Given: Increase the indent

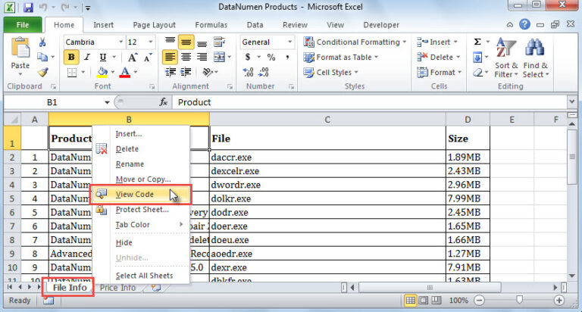Looking at the screenshot, I should (x=186, y=72).
